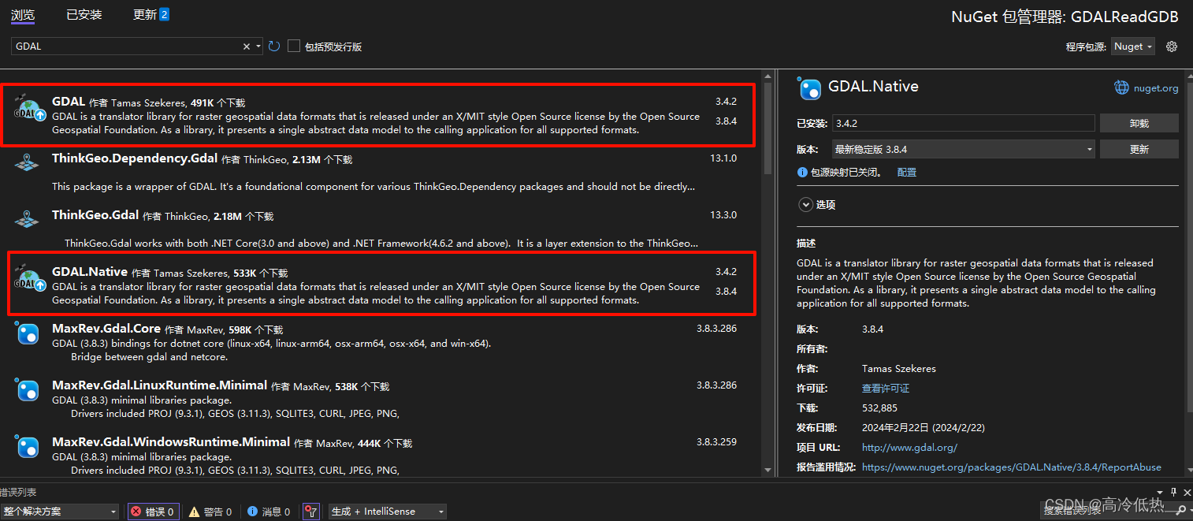Open NuGet package source settings gear
Screen dimensions: 1193x521
point(1171,46)
